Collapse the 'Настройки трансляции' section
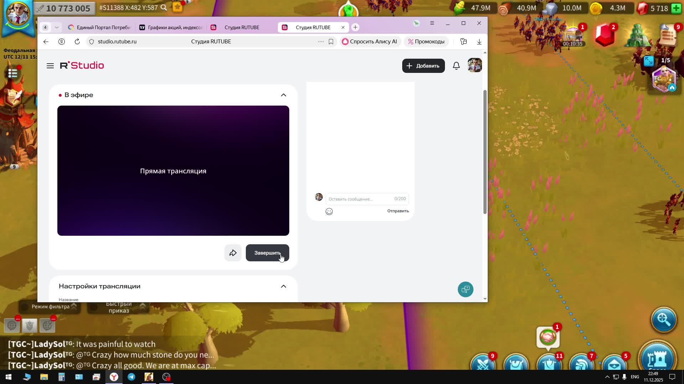 283,286
